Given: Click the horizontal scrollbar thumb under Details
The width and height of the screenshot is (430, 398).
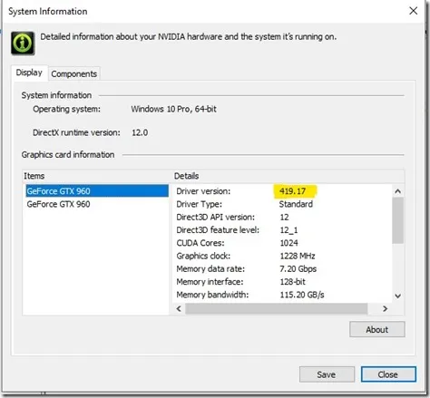Looking at the screenshot, I should coord(277,309).
